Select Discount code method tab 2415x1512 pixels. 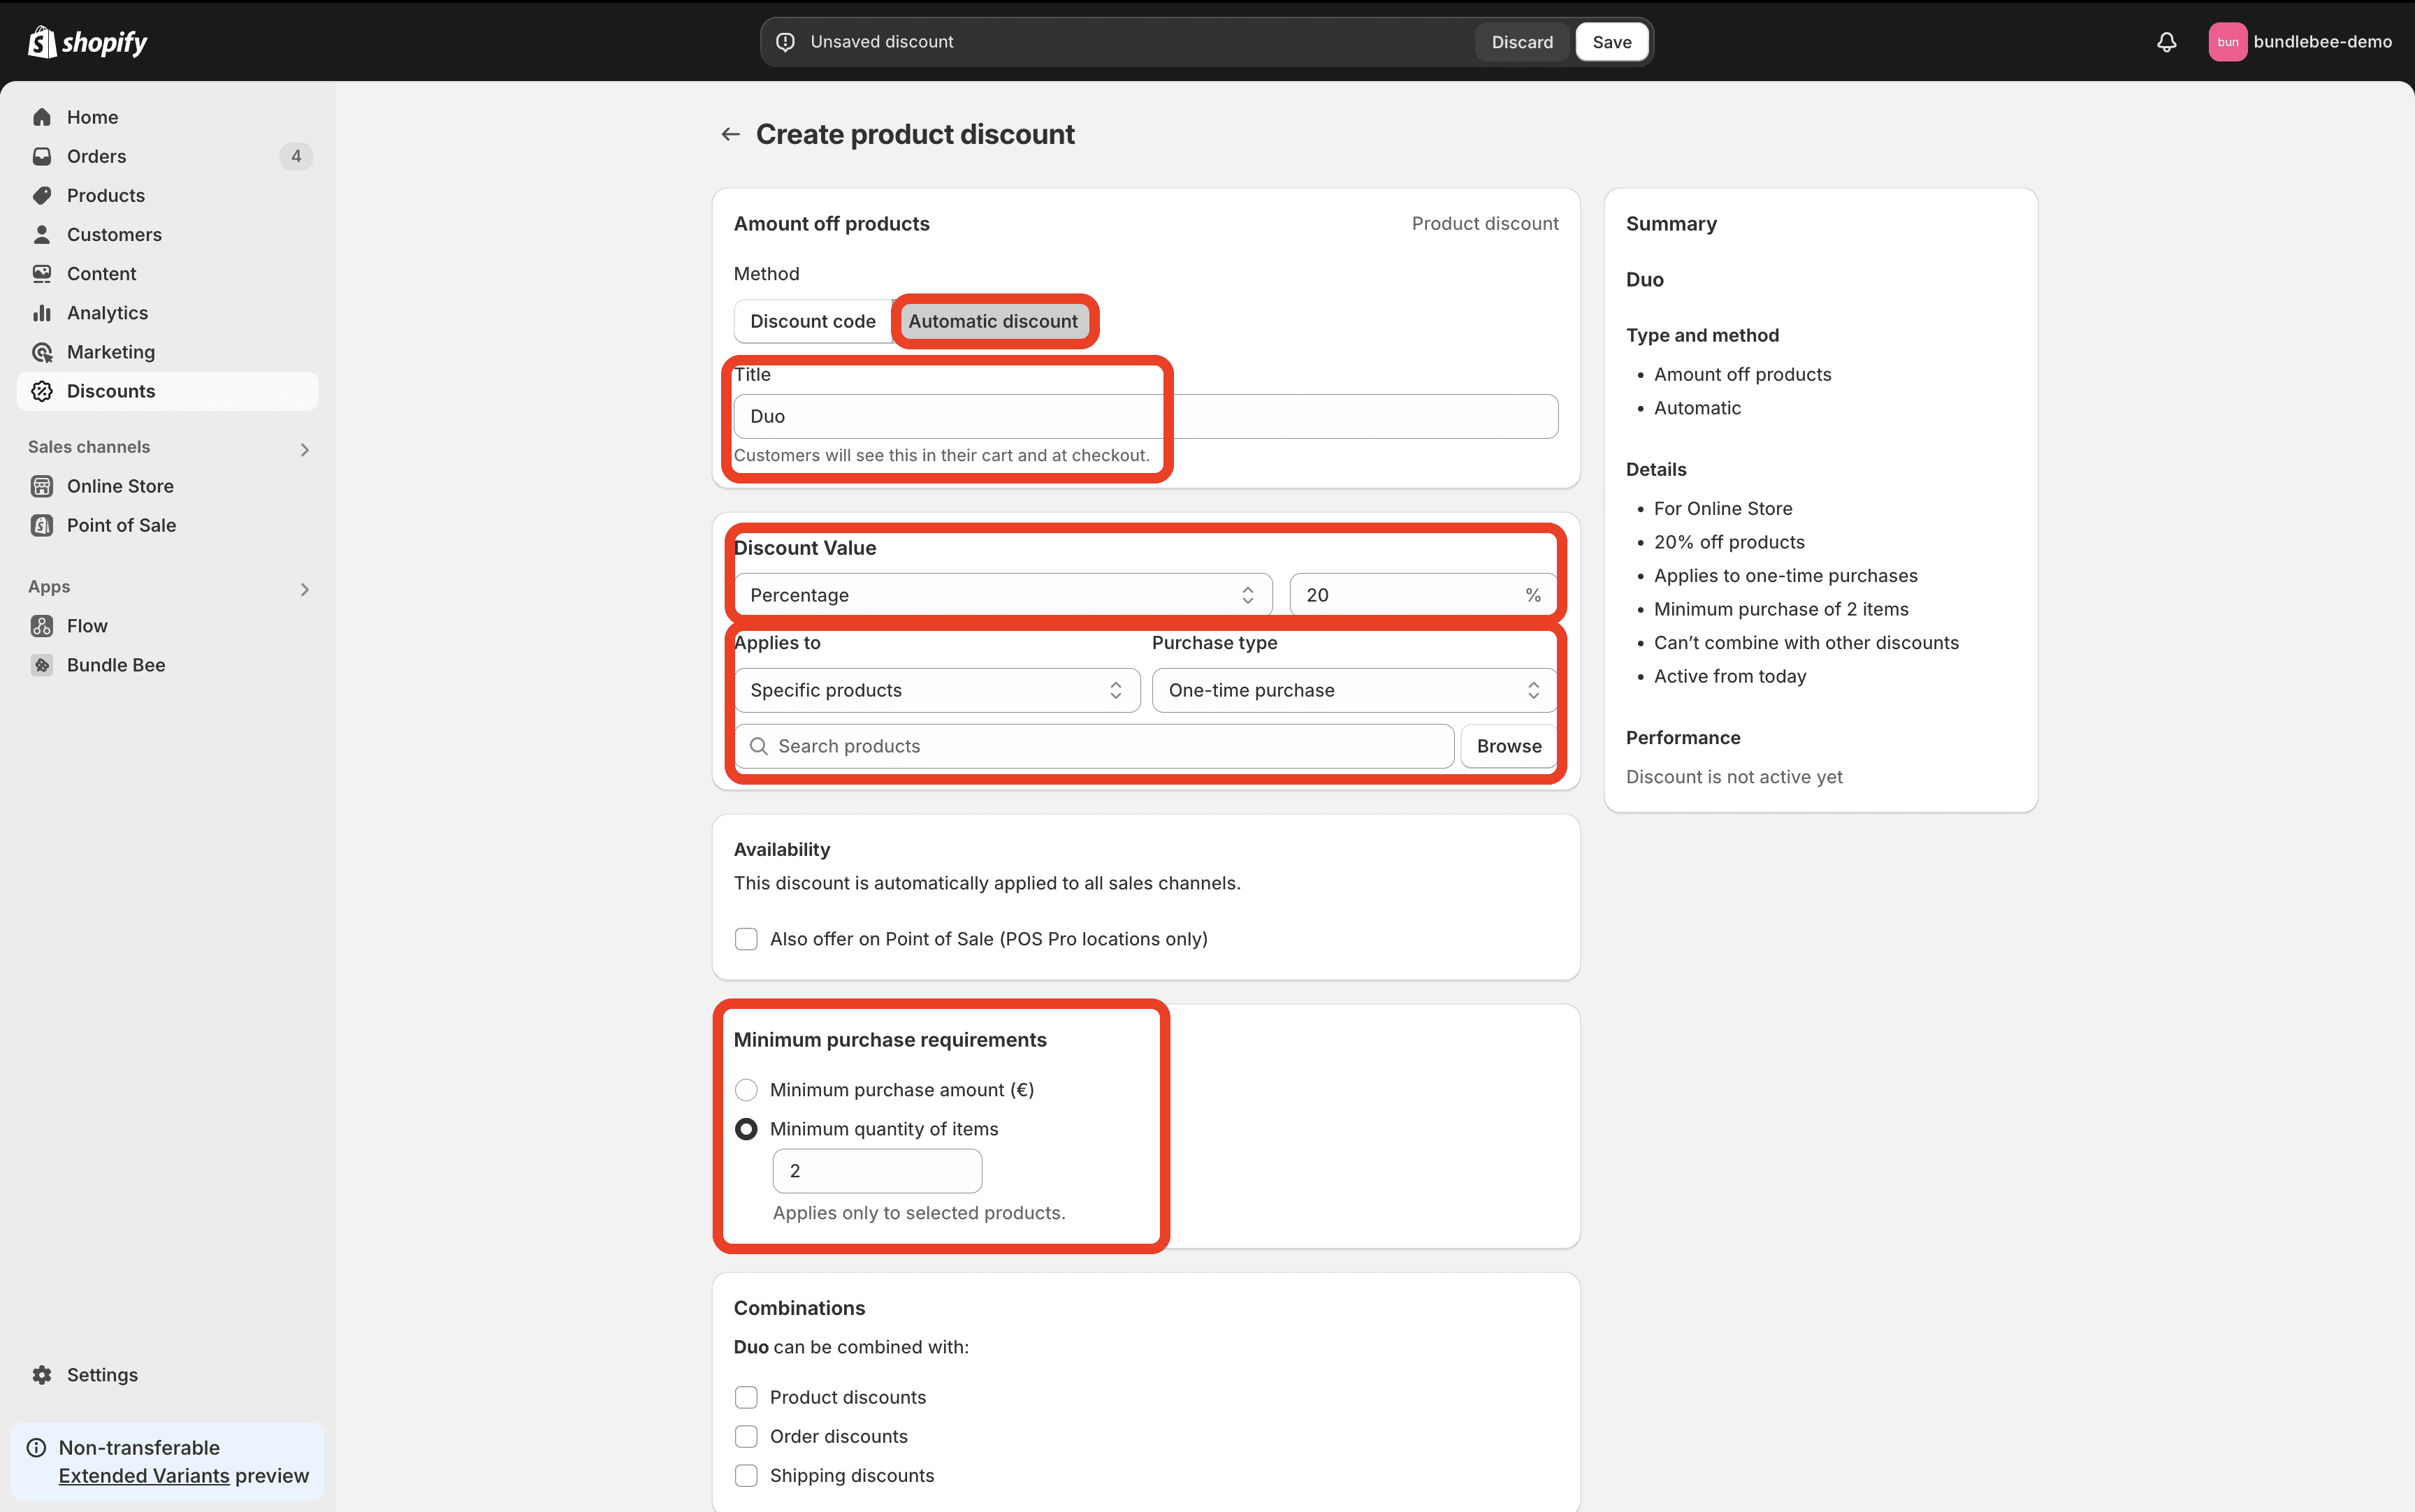[811, 321]
